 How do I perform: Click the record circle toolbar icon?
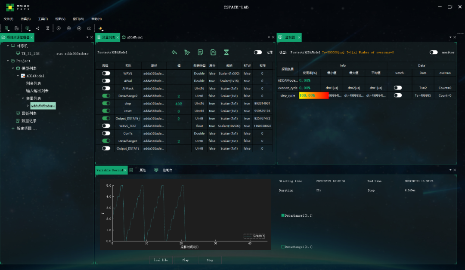click(x=79, y=28)
